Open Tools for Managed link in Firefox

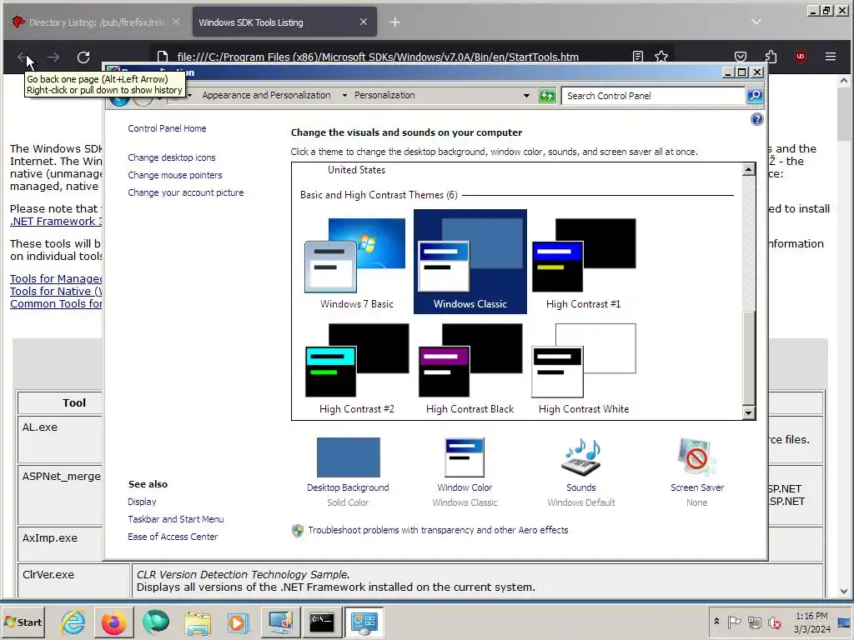click(x=56, y=278)
